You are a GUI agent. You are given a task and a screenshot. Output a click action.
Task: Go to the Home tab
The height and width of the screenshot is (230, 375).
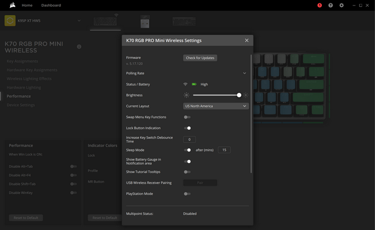coord(27,5)
